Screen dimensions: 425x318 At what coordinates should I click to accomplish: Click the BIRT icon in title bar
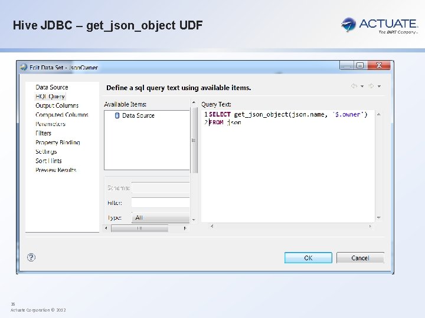24,67
